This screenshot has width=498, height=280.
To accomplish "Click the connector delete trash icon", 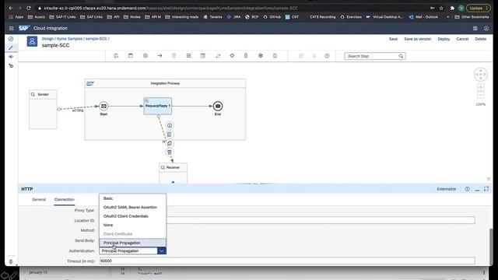I will pos(170,152).
